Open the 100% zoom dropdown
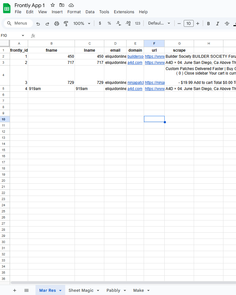236x295 pixels. [82, 24]
